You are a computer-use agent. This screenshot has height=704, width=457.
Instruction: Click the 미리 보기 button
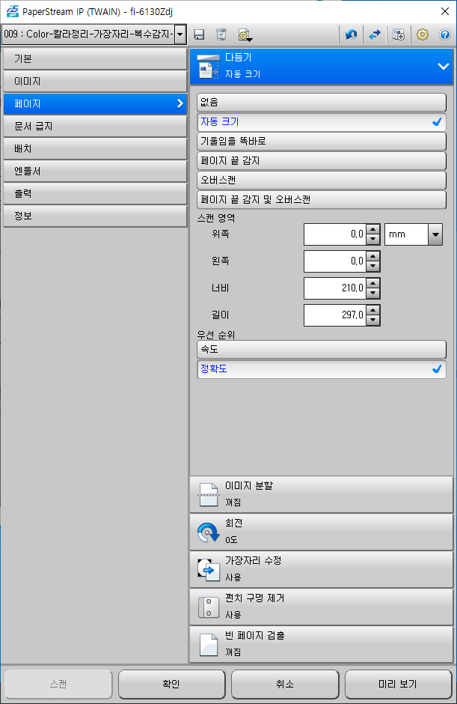398,685
